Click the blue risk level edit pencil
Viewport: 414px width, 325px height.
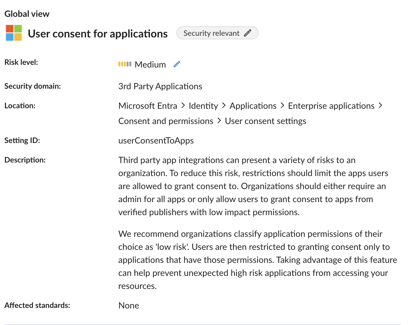tap(177, 64)
